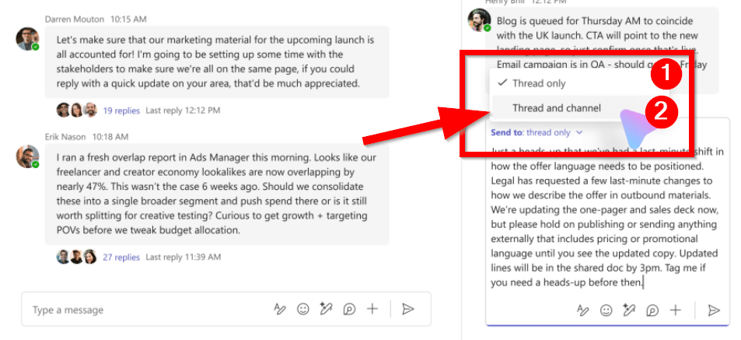Screen dimensions: 741x340
Task: Send the channel message with arrow icon
Action: click(407, 310)
